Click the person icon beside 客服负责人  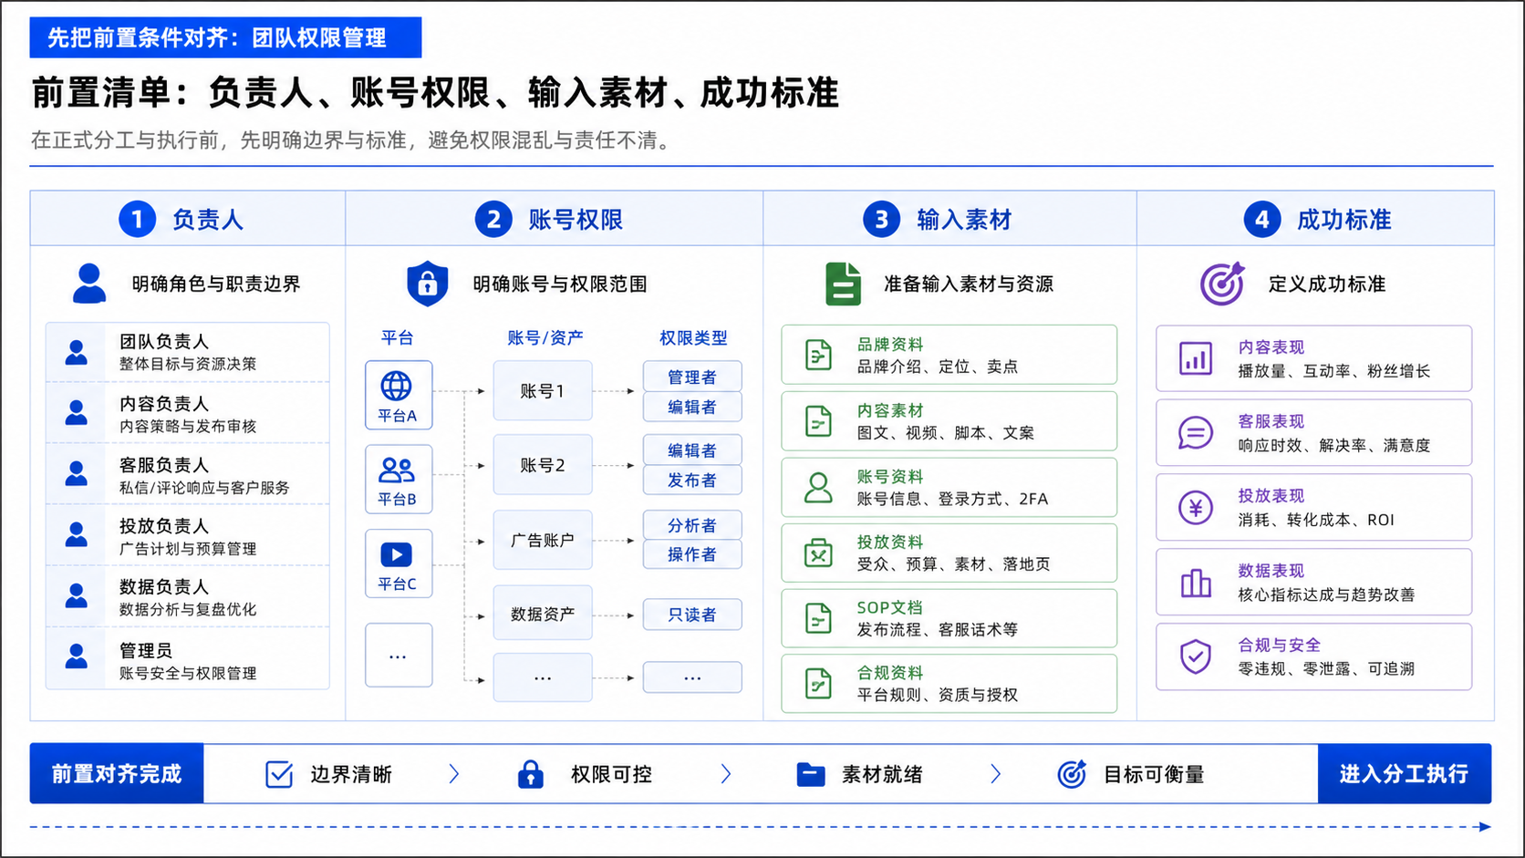click(77, 474)
